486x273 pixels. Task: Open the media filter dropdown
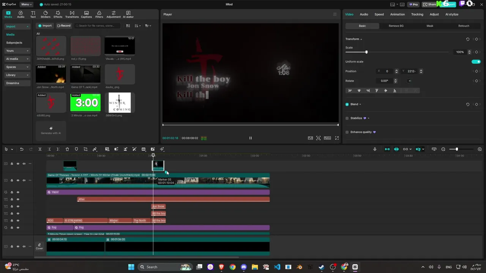148,26
